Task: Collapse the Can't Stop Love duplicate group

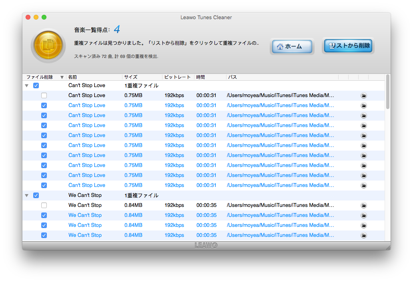Action: click(27, 85)
